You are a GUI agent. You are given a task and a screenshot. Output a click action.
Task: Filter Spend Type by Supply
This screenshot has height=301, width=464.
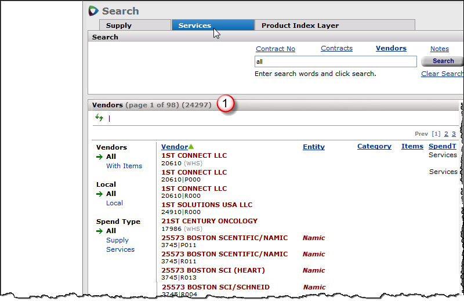click(117, 240)
